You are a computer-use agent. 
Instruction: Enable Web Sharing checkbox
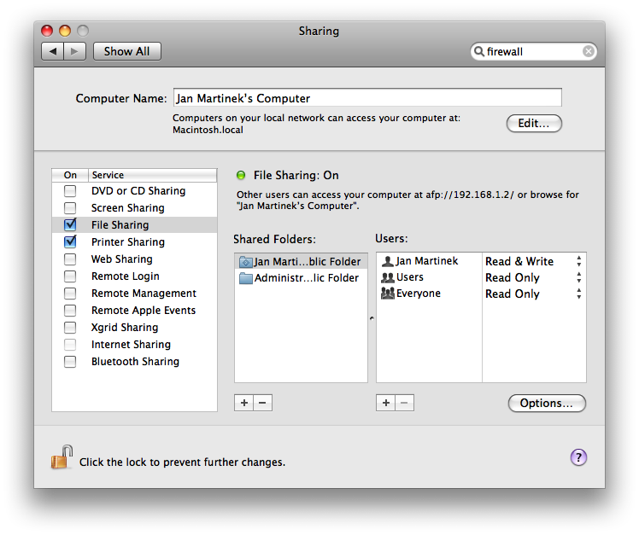pos(70,259)
